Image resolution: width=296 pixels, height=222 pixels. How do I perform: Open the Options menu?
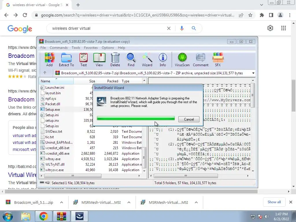pyautogui.click(x=108, y=48)
